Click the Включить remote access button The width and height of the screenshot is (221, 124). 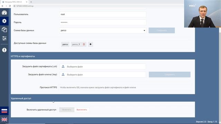coord(67,110)
